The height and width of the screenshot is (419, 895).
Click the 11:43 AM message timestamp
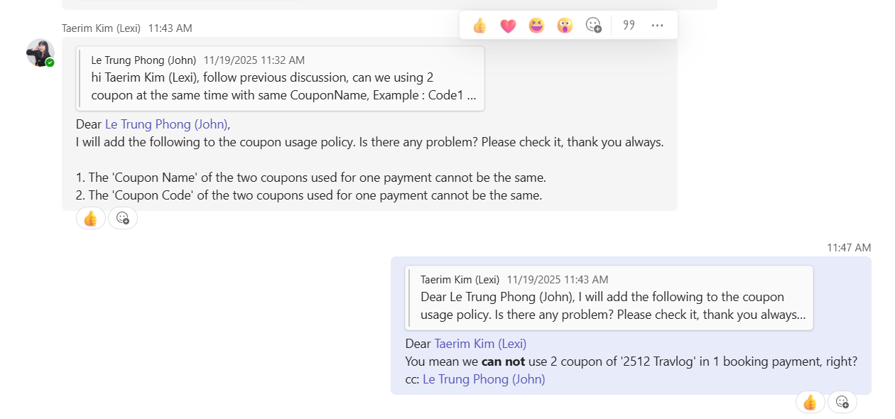point(170,28)
